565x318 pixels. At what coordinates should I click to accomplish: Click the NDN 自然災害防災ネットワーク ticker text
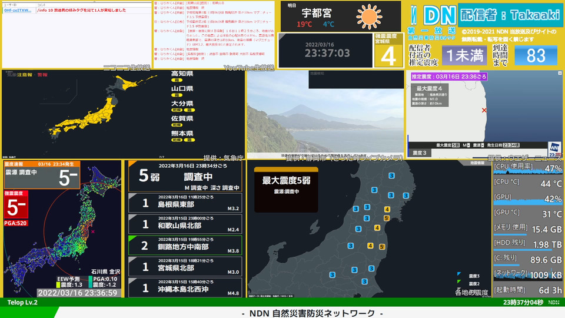click(x=312, y=313)
